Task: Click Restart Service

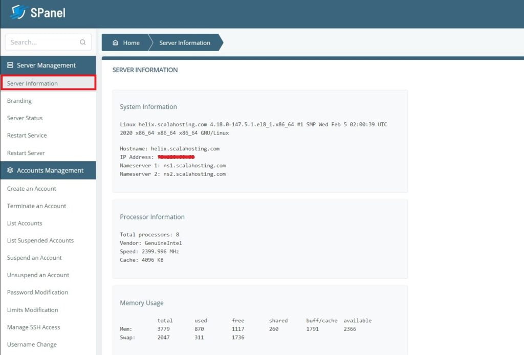Action: (26, 135)
